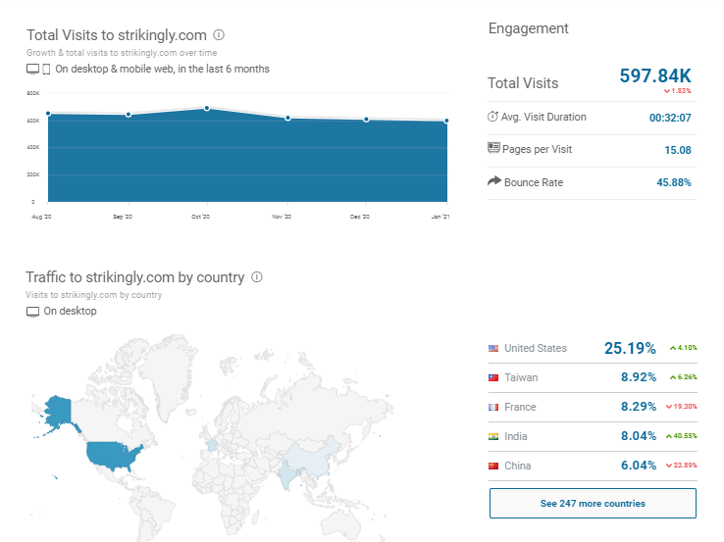This screenshot has height=542, width=724.
Task: Click the desktop monitor icon above map
Action: 32,312
